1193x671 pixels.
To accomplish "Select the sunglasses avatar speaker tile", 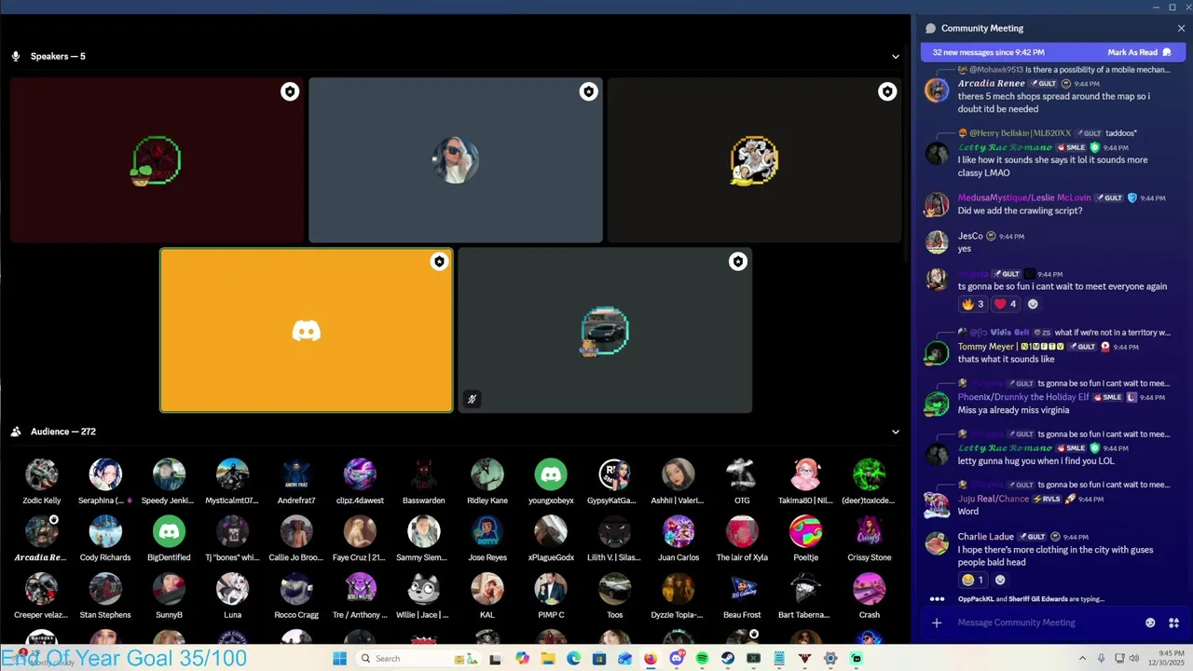I will click(456, 160).
